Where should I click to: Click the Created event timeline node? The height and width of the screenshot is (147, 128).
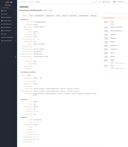pos(109,22)
